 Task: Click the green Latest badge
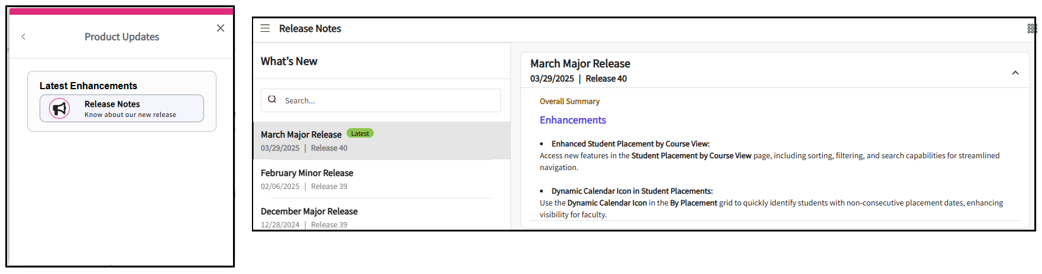[360, 133]
